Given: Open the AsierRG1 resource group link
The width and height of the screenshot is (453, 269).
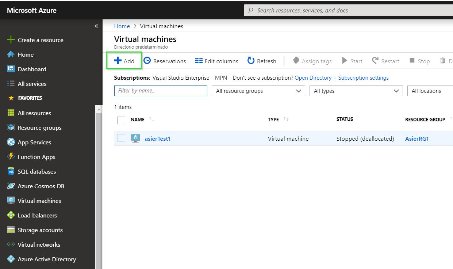Looking at the screenshot, I should click(417, 139).
